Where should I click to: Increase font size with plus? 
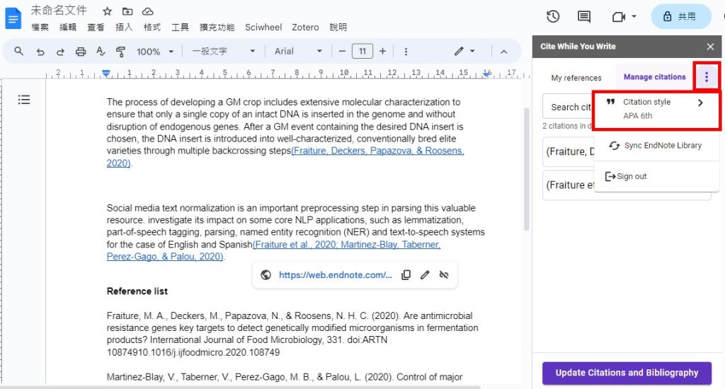382,52
